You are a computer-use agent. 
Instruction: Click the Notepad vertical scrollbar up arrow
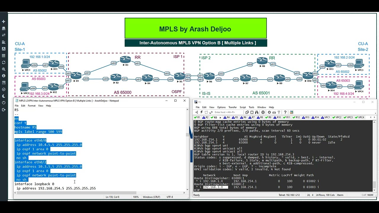tap(187, 110)
